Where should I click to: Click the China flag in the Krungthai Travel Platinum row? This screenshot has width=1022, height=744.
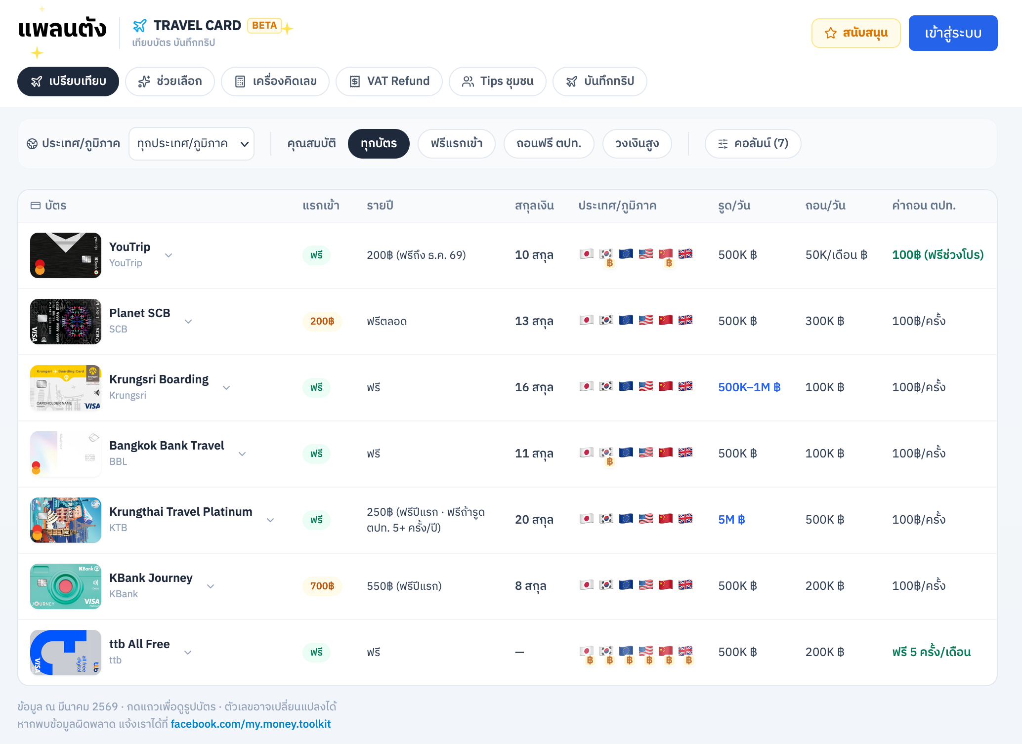(x=666, y=519)
